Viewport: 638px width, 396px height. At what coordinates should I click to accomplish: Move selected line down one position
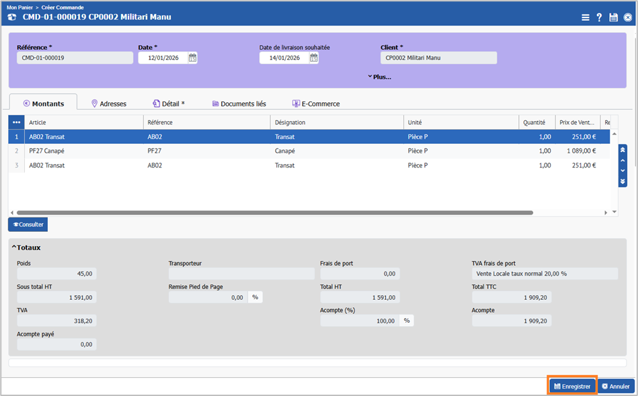coord(623,171)
